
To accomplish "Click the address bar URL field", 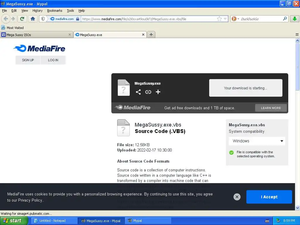I will point(149,19).
